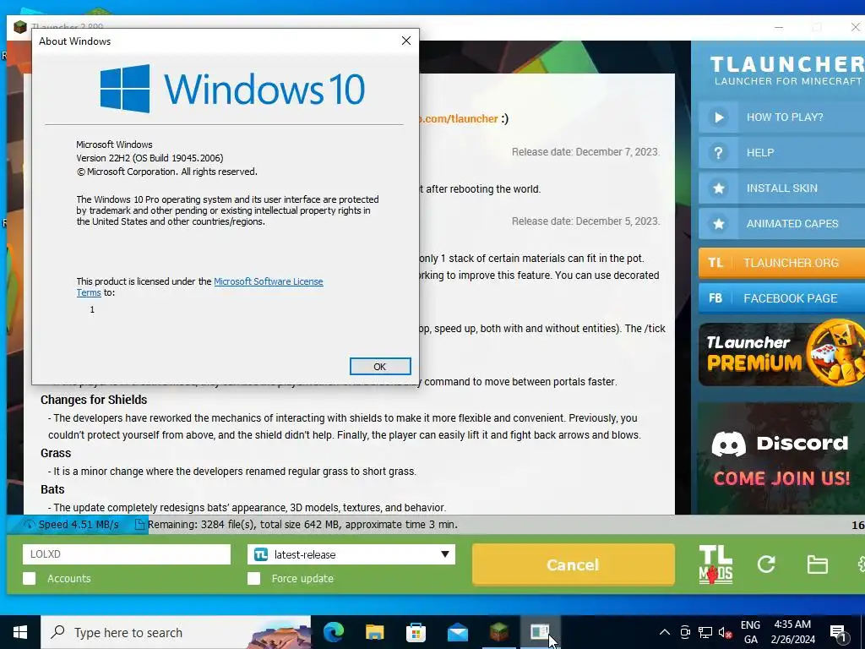865x649 pixels.
Task: Click Release date: December 7, 2023 text
Action: [585, 152]
